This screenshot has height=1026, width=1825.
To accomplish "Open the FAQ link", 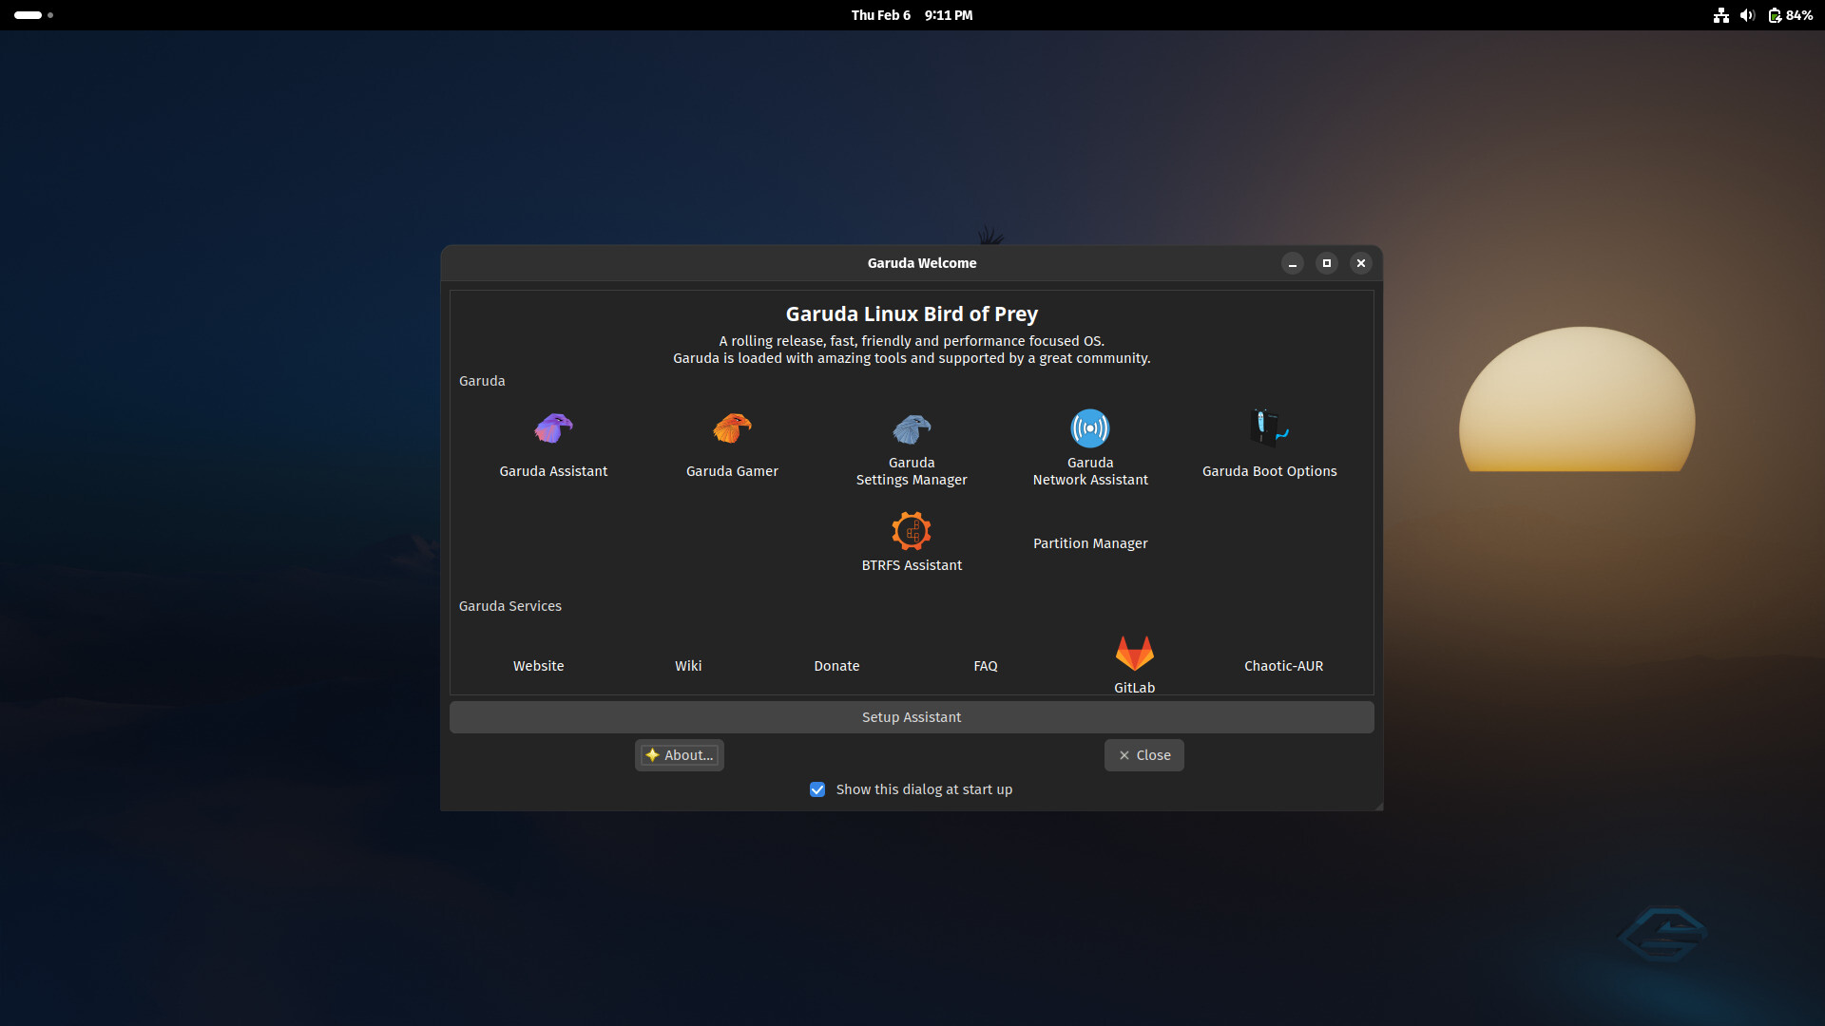I will [986, 666].
